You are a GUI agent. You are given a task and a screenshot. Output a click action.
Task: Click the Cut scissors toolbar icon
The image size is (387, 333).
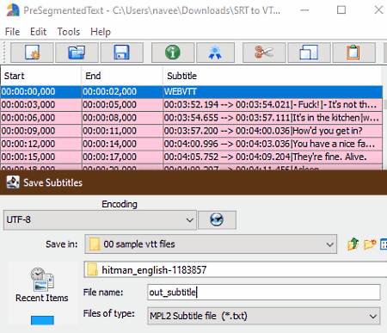pos(264,52)
